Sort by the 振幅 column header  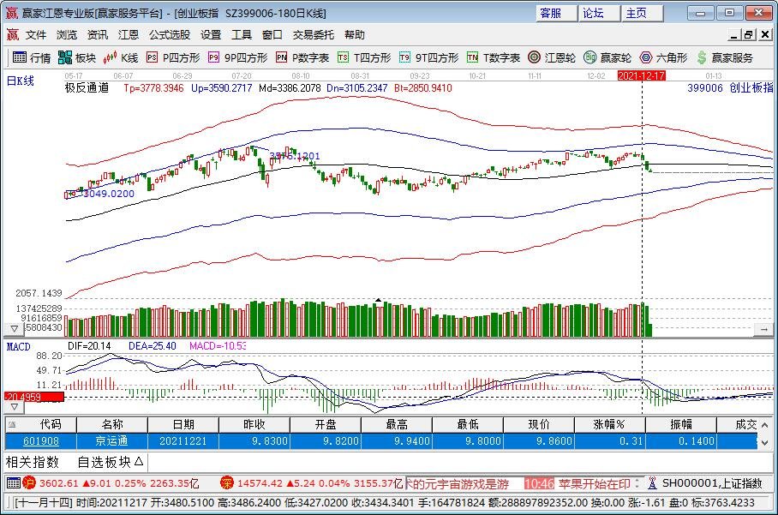pyautogui.click(x=680, y=425)
